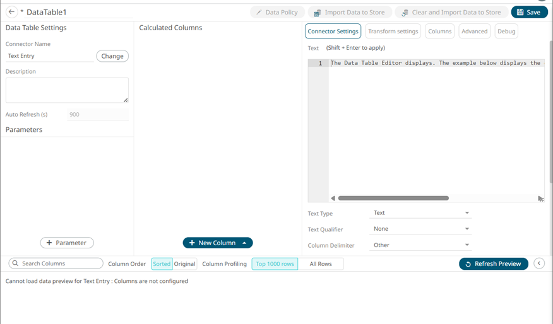Click the text editor resize corner icon

click(540, 199)
